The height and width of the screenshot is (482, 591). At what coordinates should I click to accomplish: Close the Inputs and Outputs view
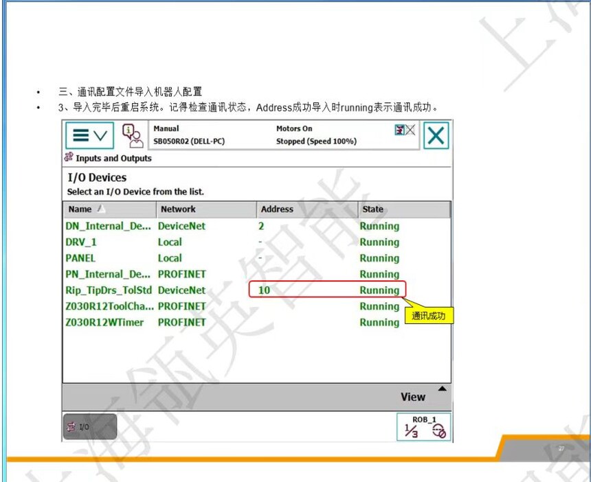coord(436,135)
